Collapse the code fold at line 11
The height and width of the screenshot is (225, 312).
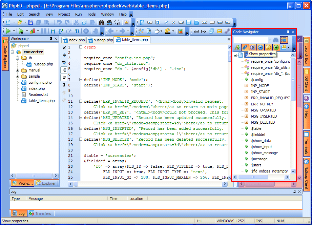point(81,101)
